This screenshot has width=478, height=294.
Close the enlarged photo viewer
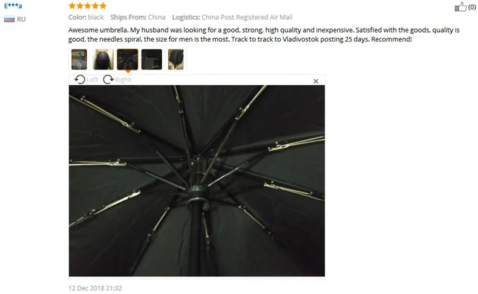[316, 81]
